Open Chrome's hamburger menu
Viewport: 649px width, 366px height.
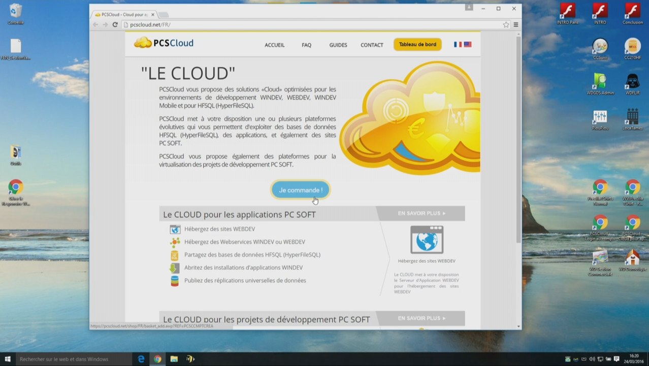(x=516, y=24)
